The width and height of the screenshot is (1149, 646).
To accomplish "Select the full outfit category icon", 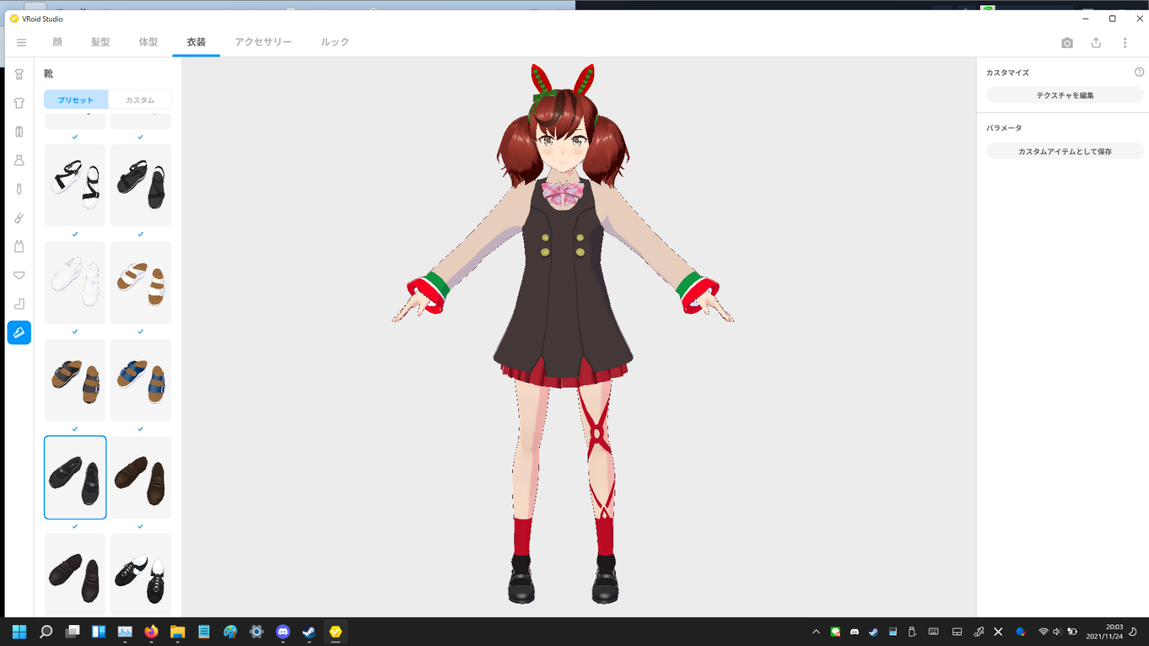I will (x=19, y=74).
